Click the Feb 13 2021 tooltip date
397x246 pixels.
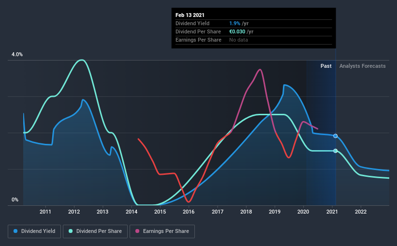pyautogui.click(x=190, y=15)
